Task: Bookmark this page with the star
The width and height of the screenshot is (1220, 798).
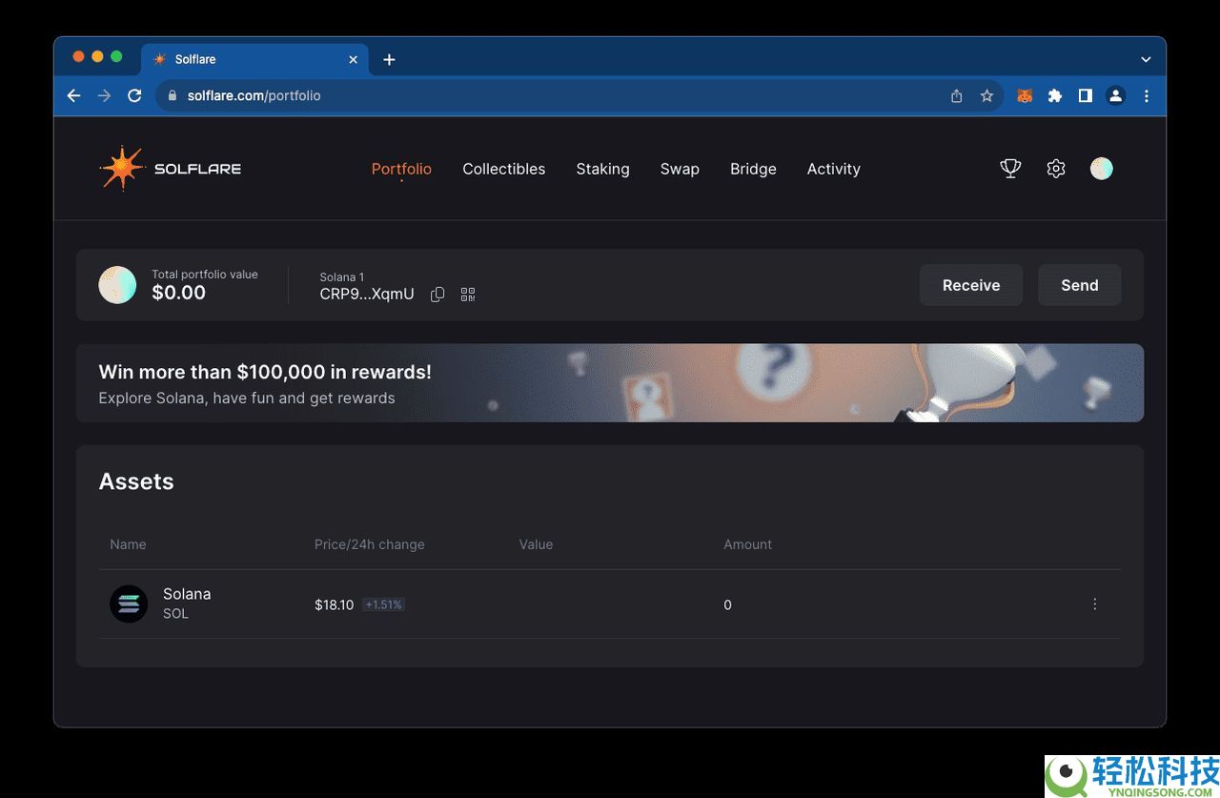Action: click(x=986, y=95)
